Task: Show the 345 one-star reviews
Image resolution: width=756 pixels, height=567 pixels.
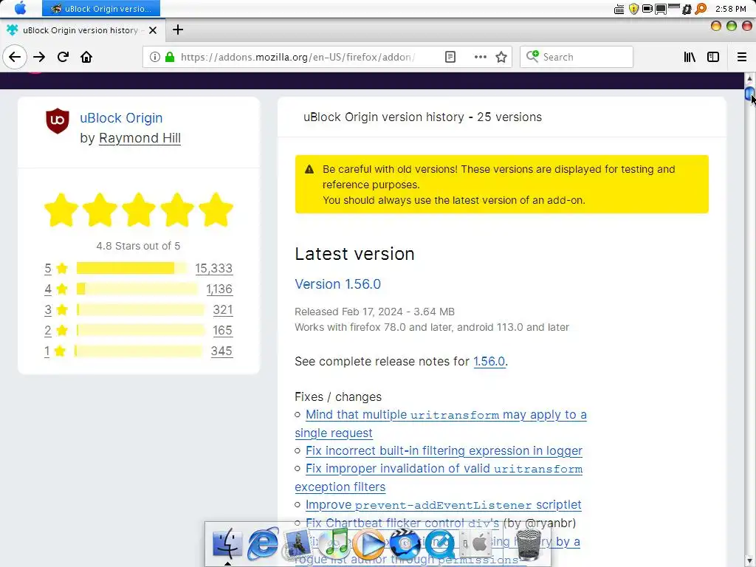Action: click(221, 351)
